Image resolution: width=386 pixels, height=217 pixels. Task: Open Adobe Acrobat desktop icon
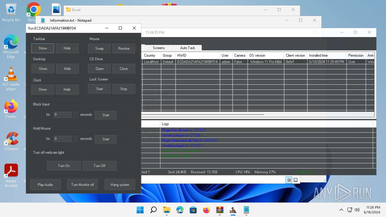11,176
